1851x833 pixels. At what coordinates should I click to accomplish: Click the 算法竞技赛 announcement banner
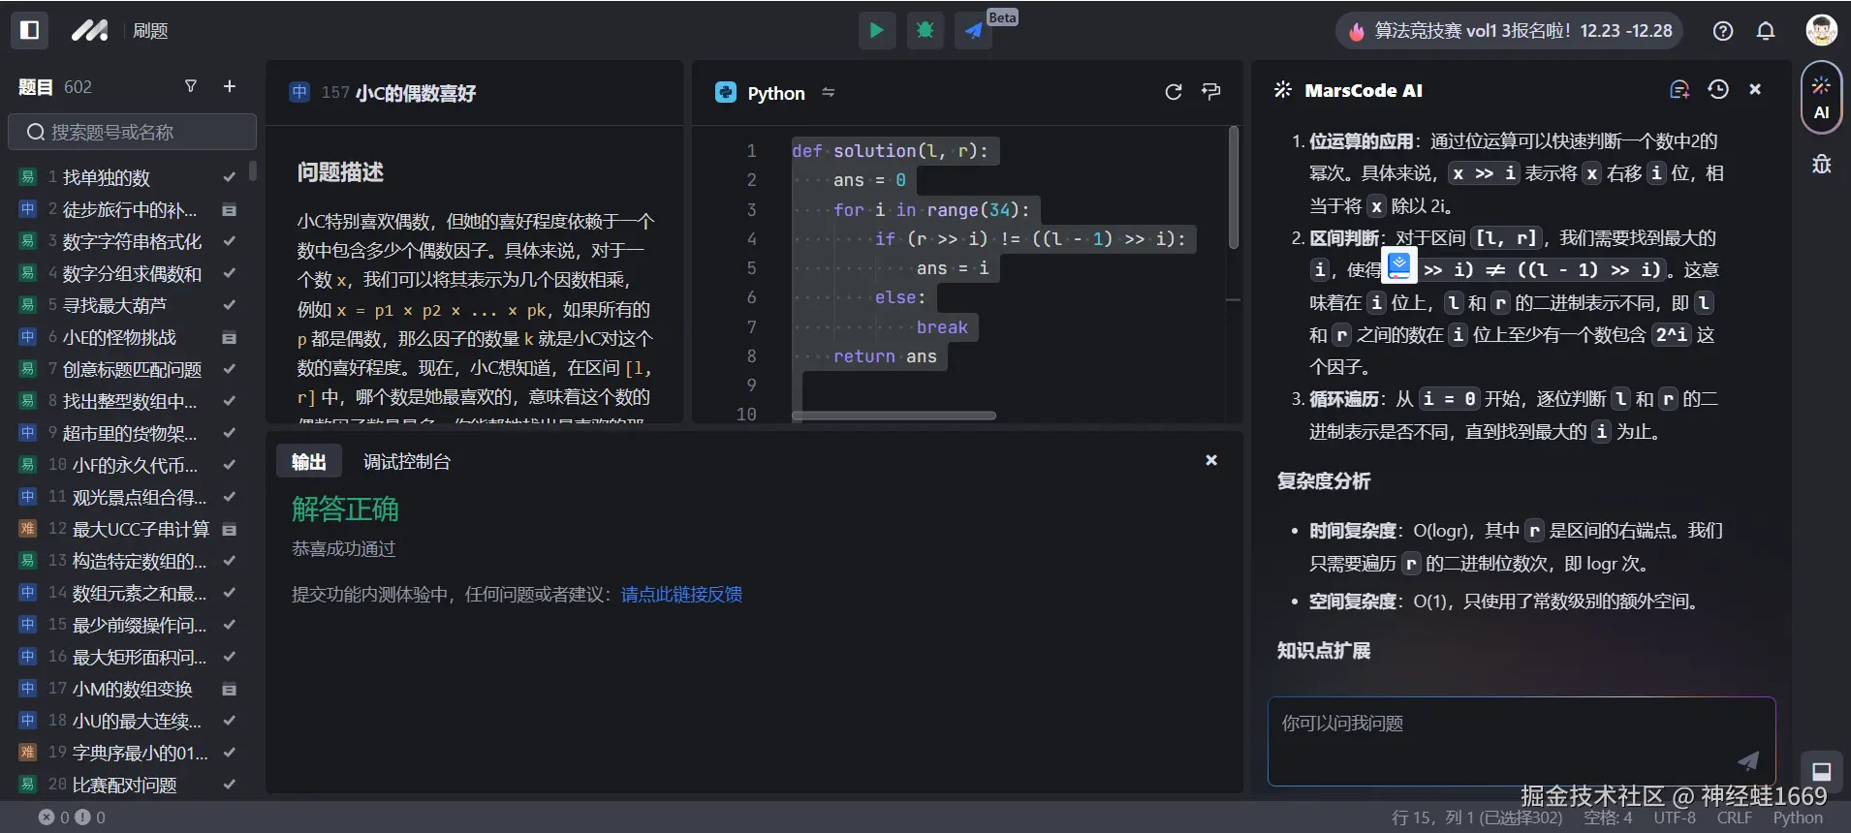click(x=1510, y=31)
